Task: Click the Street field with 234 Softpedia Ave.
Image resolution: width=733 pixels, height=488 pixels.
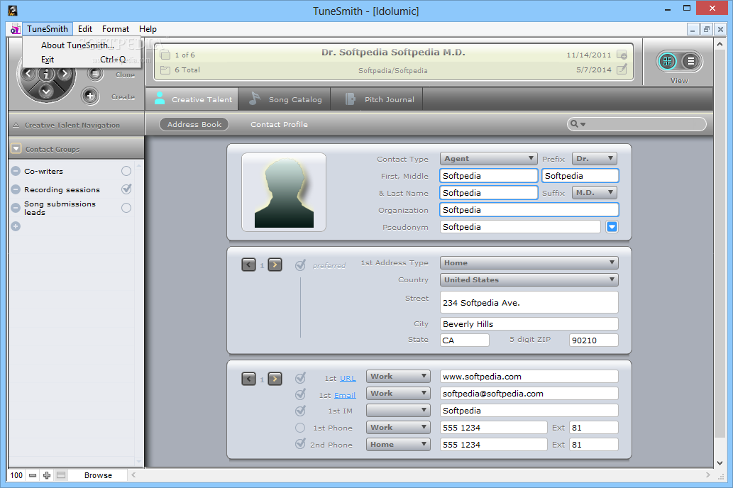Action: point(529,302)
